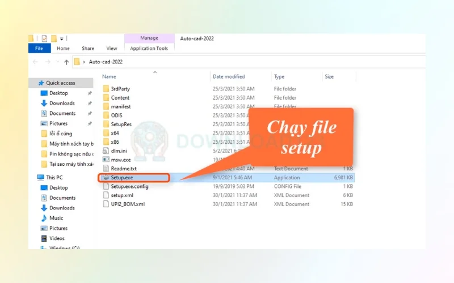Open the Quick Access Toolbar customize dropdown
454x283 pixels.
pos(61,38)
